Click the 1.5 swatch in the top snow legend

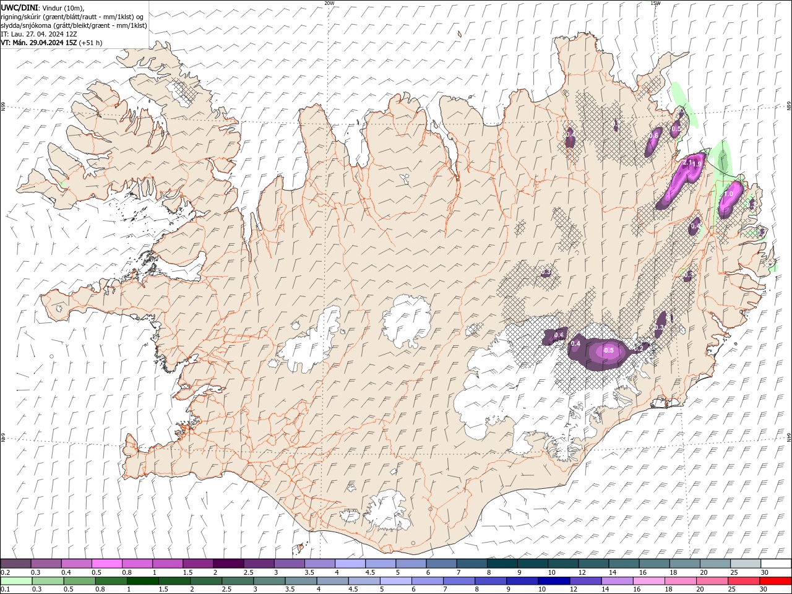click(x=197, y=564)
